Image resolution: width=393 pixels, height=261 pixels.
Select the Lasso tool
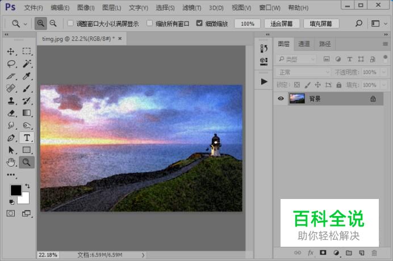11,64
